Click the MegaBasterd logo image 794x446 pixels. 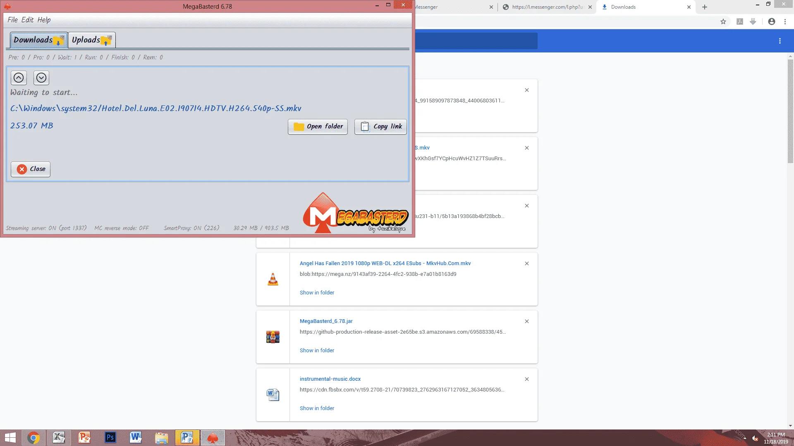[x=356, y=213]
